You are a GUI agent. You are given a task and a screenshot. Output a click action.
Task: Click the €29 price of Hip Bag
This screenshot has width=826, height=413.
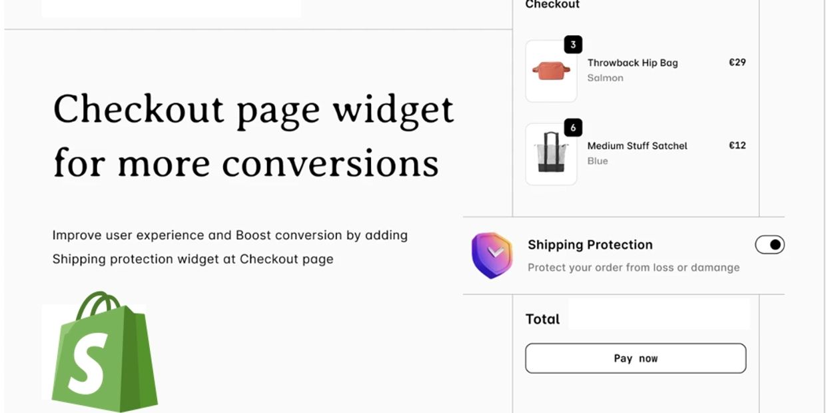pyautogui.click(x=737, y=63)
